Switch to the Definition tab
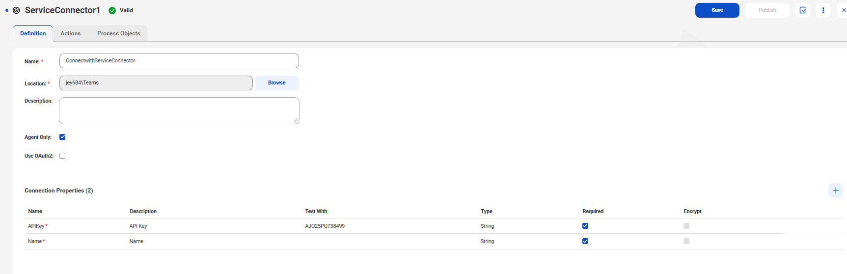This screenshot has width=847, height=274. pyautogui.click(x=33, y=33)
